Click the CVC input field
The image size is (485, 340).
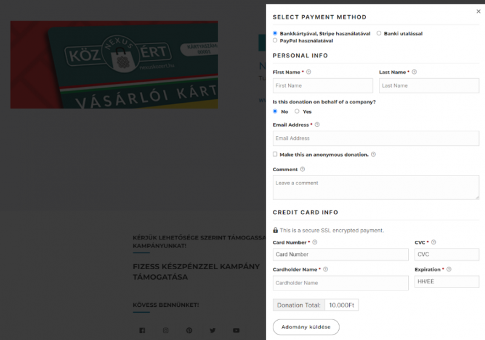coord(447,255)
